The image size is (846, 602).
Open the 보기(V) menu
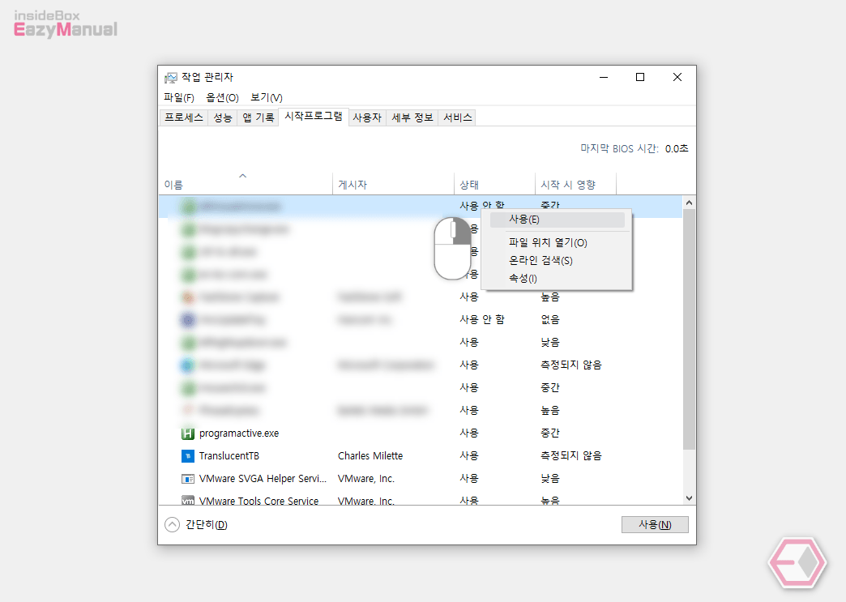266,98
